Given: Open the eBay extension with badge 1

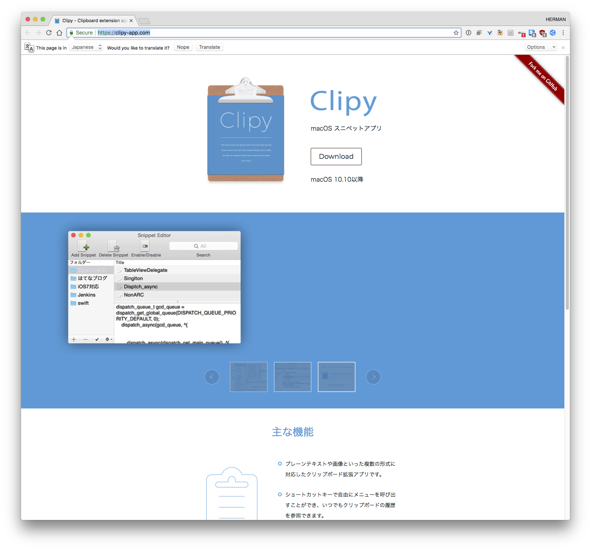Looking at the screenshot, I should tap(521, 33).
